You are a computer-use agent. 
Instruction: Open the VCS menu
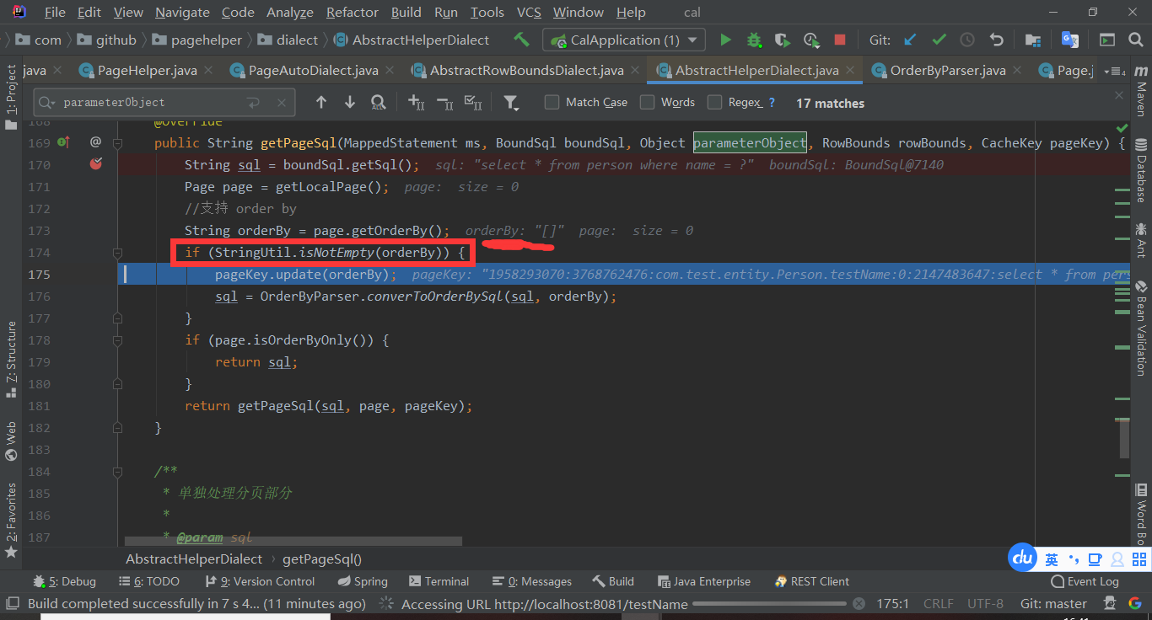tap(529, 12)
